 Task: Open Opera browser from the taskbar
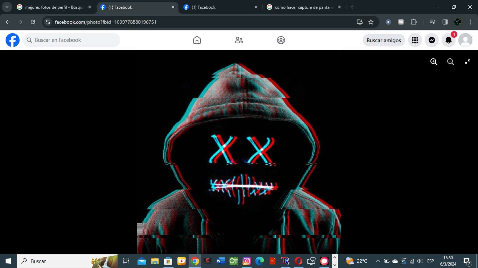tap(298, 261)
